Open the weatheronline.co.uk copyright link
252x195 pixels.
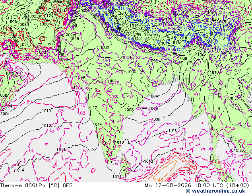[x=215, y=191]
